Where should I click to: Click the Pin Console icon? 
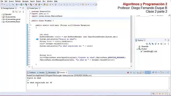(153, 73)
